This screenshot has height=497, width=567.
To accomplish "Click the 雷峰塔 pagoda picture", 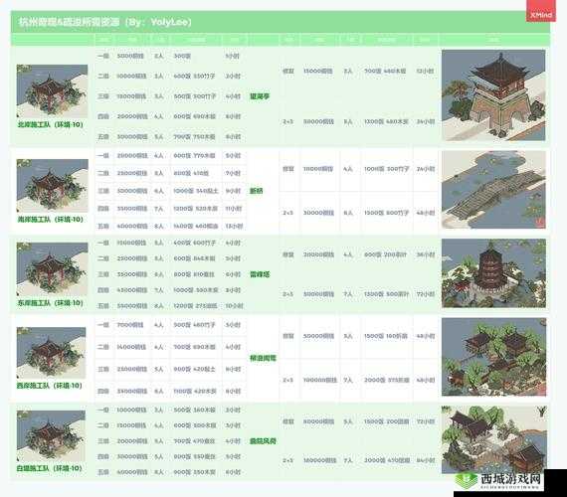I will [x=493, y=273].
